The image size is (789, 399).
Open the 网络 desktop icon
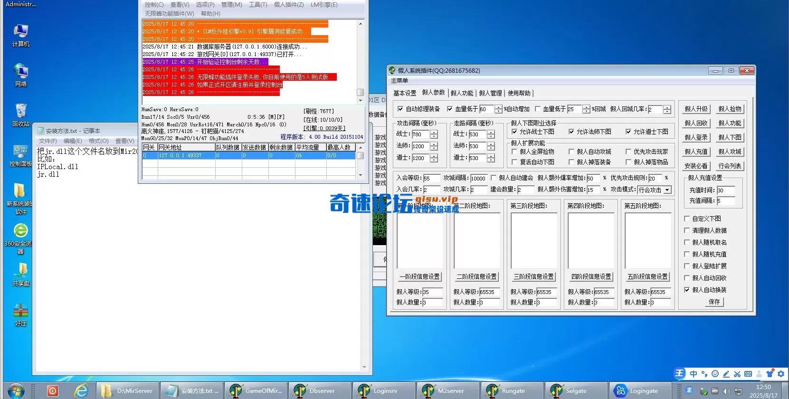tap(20, 75)
